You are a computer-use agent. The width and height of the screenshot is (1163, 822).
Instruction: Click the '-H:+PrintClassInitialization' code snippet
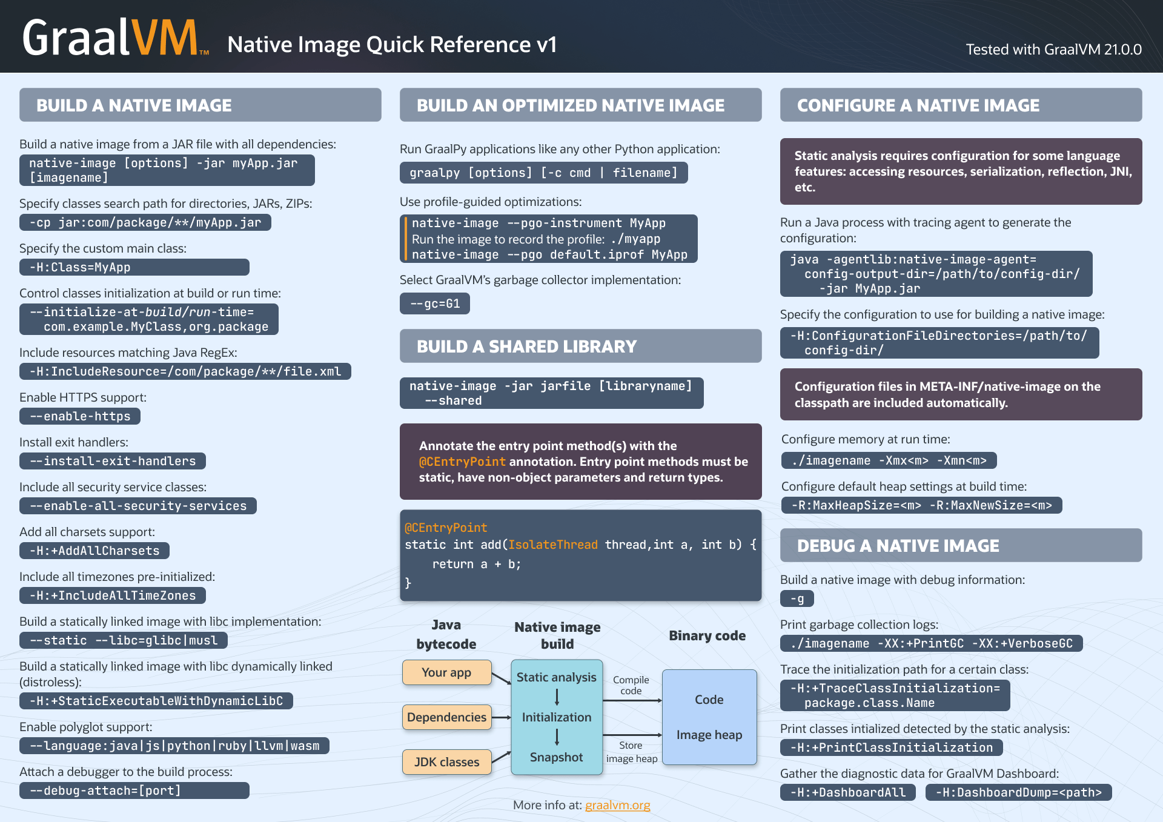pyautogui.click(x=892, y=747)
